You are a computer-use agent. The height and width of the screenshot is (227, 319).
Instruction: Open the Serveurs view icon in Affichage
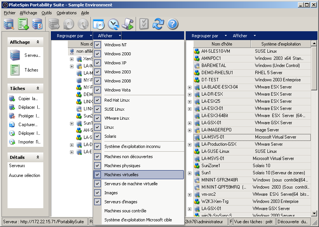click(15, 55)
